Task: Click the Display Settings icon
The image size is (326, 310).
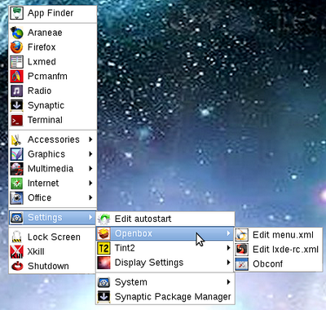Action: 104,263
